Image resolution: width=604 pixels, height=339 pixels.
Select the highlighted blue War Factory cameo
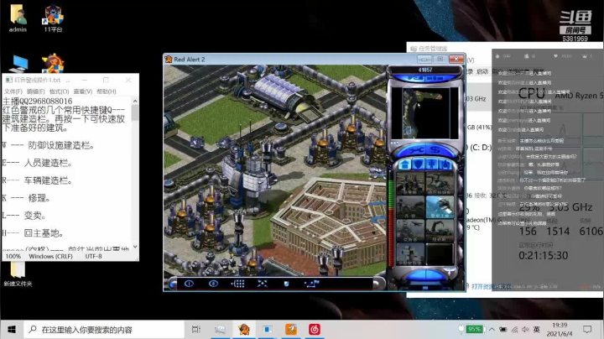pos(440,207)
